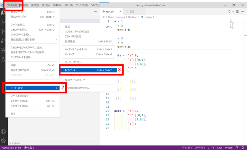
Task: Open the Search view in activity bar
Action: coord(4,22)
